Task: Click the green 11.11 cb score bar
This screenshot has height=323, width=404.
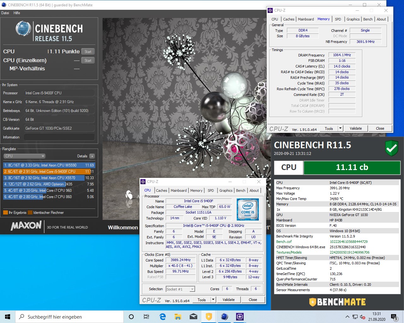Action: [x=352, y=167]
